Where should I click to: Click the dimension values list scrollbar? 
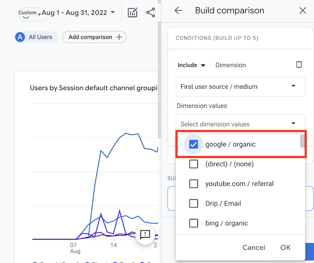(303, 142)
